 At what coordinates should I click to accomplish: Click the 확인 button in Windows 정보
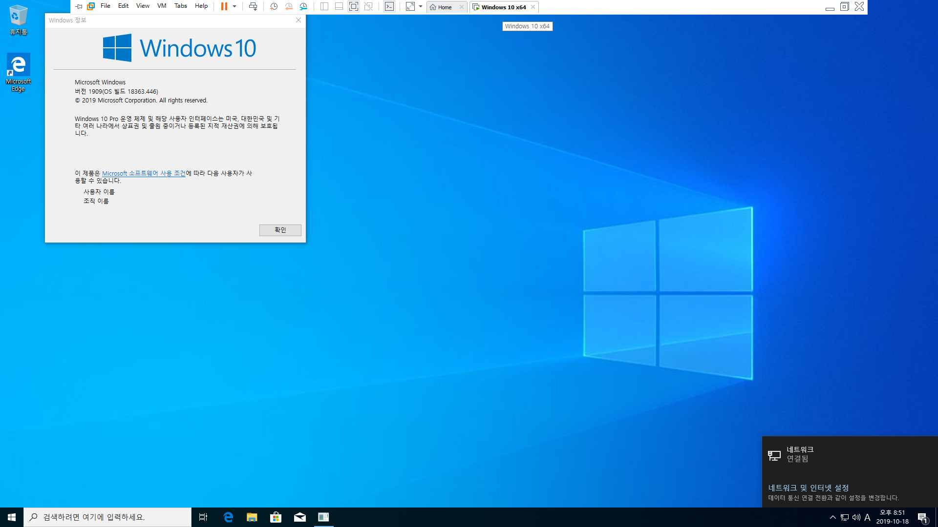point(280,230)
